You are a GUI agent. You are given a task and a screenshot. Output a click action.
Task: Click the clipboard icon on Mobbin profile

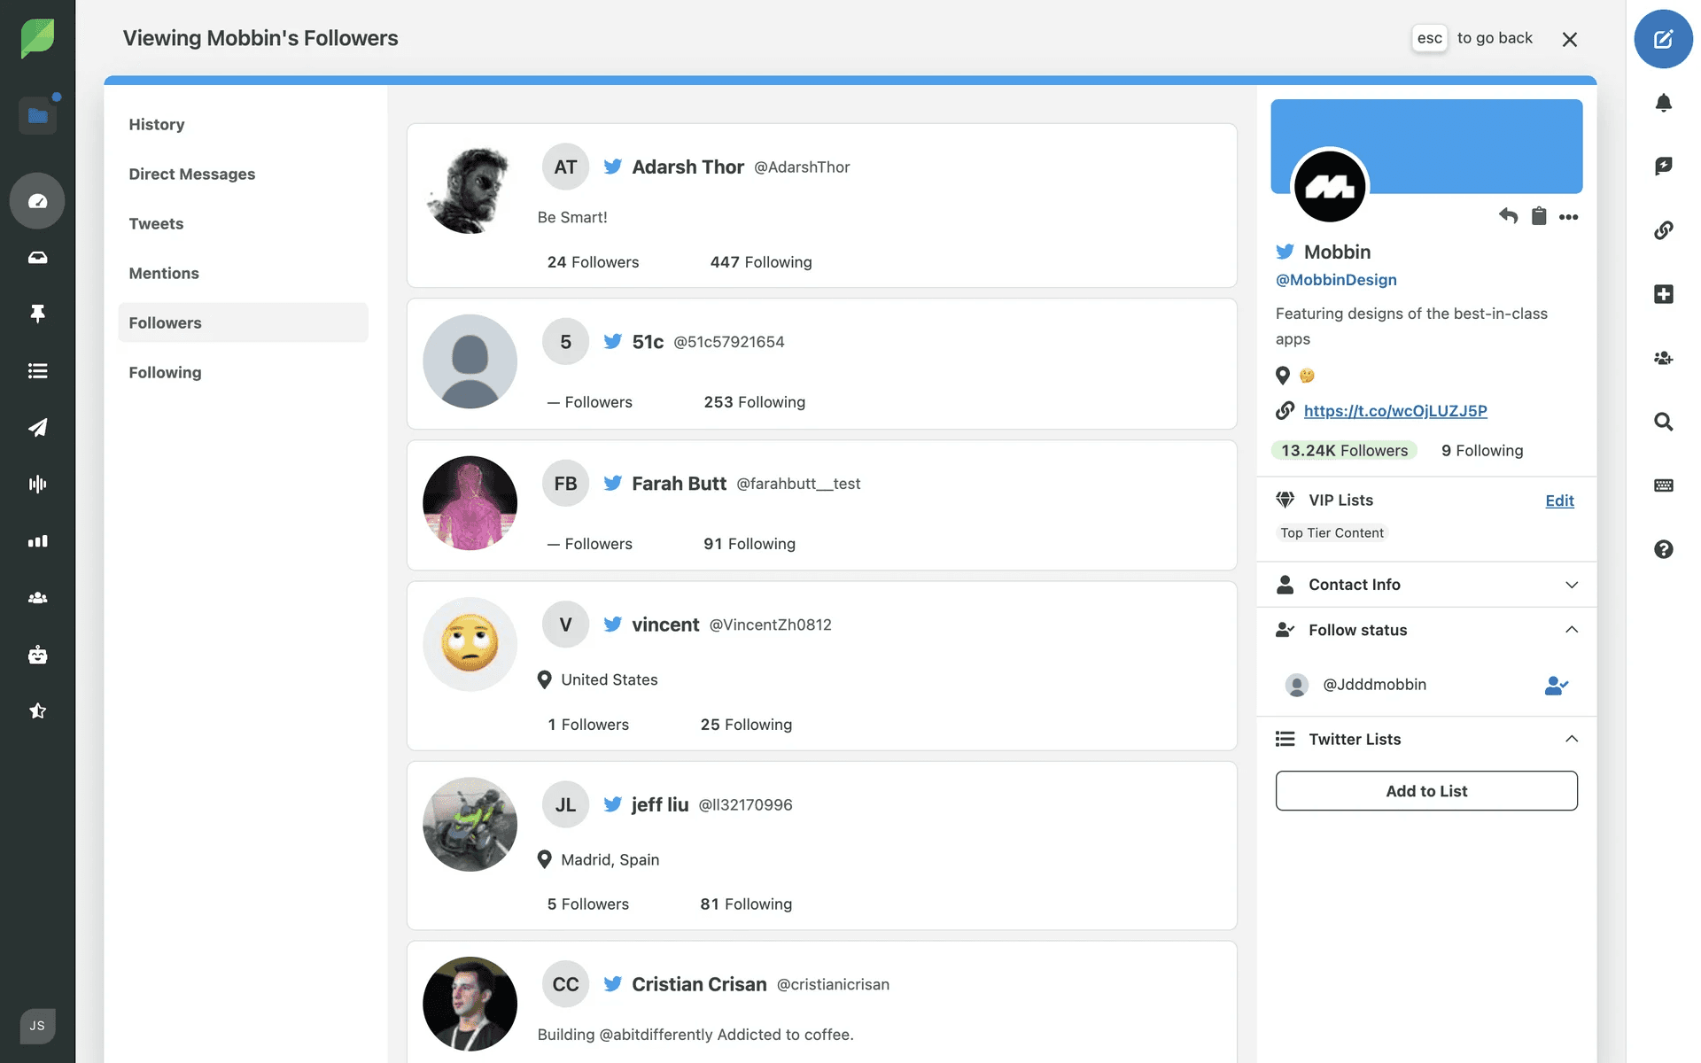pos(1539,216)
